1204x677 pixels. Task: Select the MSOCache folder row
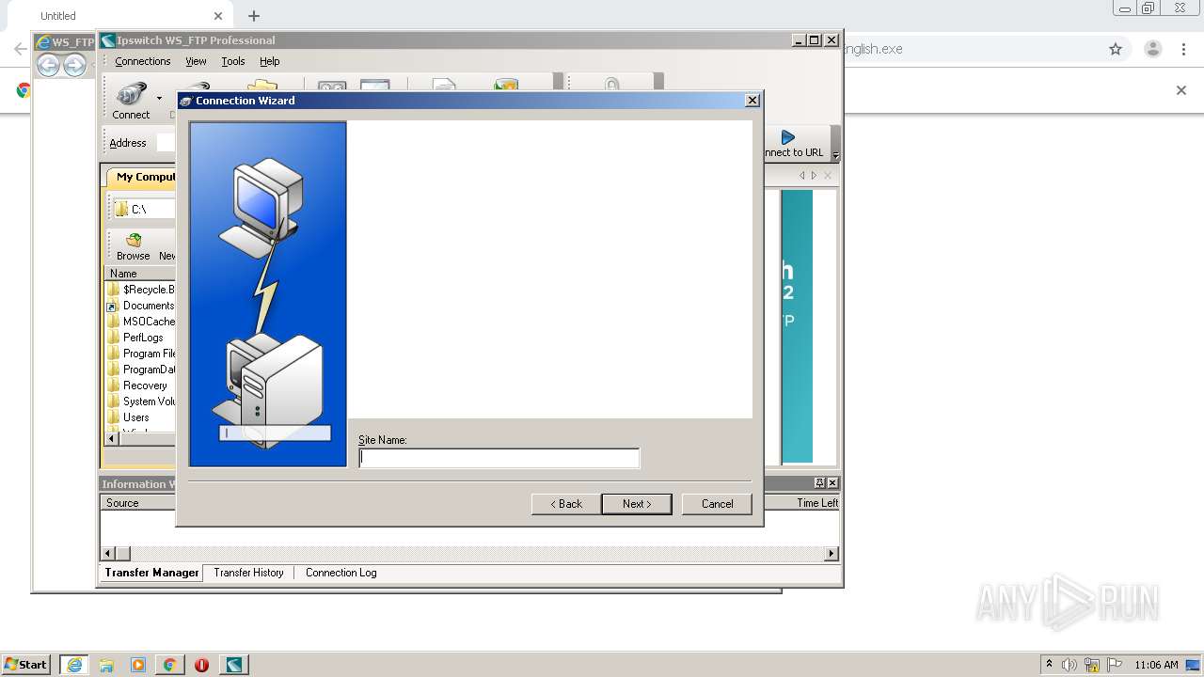[142, 322]
